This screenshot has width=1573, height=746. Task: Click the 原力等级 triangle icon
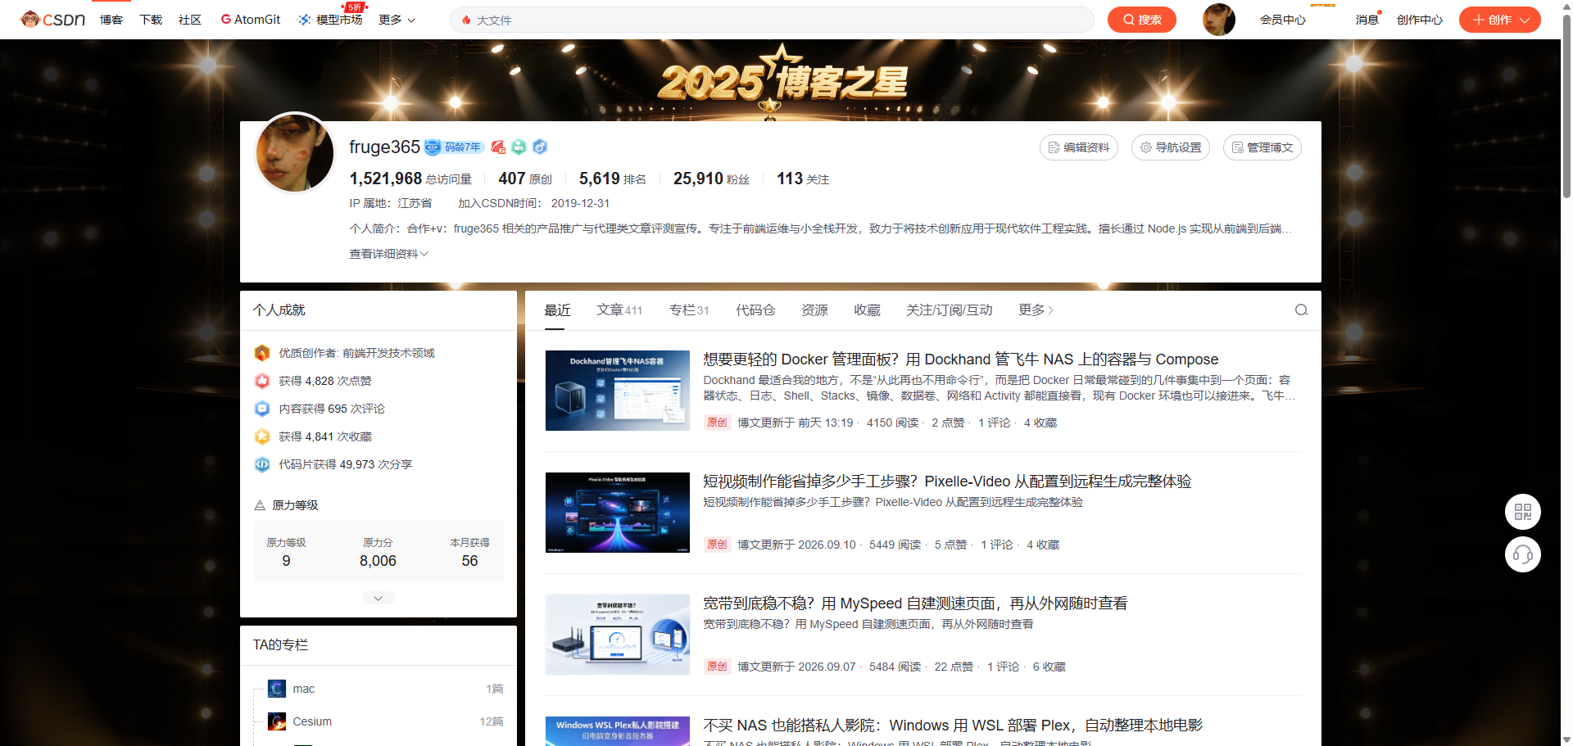[260, 505]
